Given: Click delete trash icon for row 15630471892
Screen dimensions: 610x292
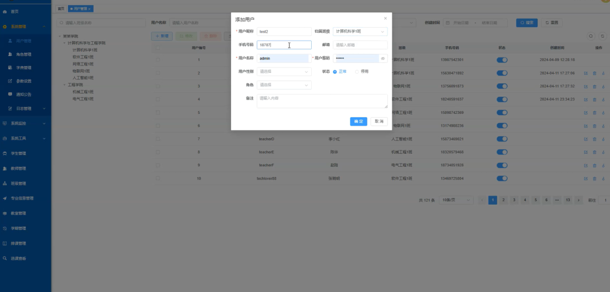Looking at the screenshot, I should click(x=594, y=73).
